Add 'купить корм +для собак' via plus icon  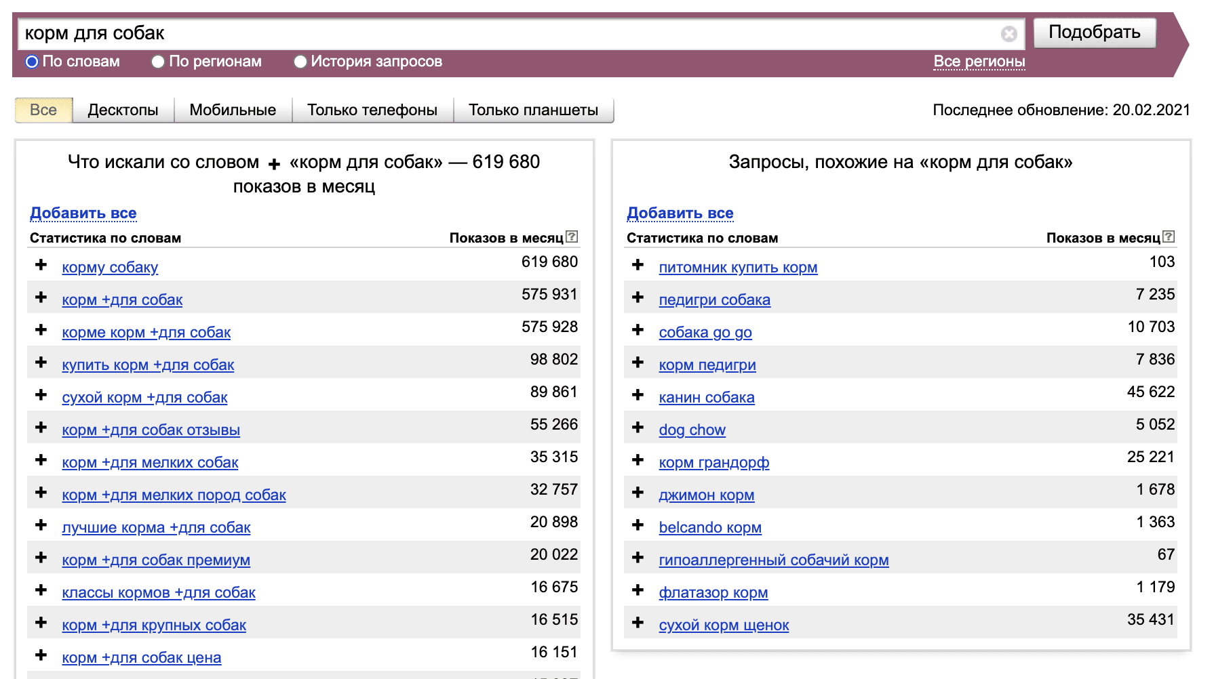point(41,363)
